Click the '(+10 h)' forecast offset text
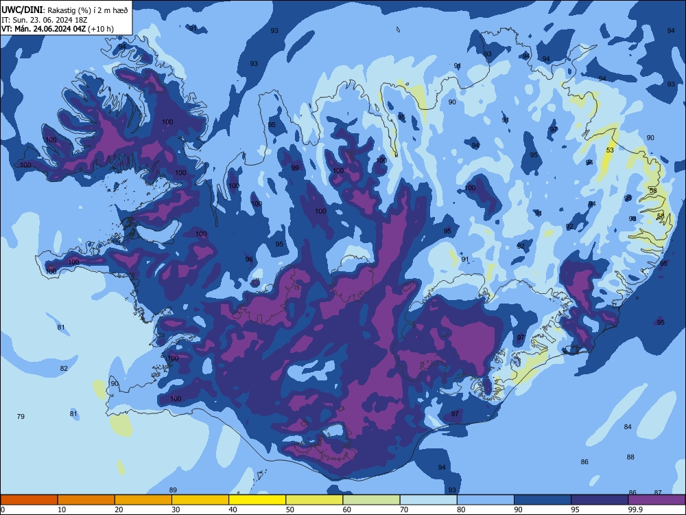 tap(101, 29)
